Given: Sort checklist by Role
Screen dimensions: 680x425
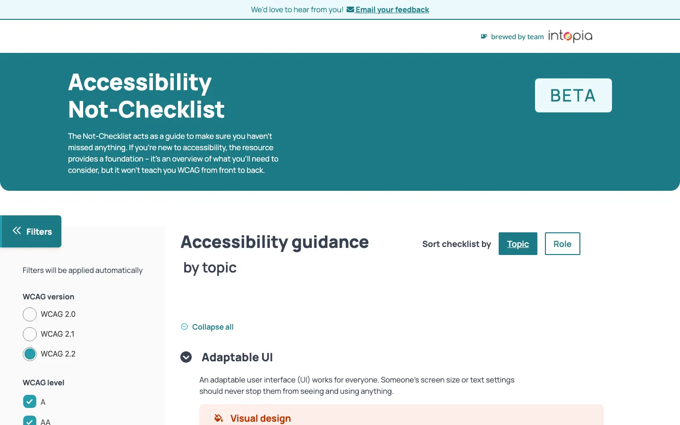Looking at the screenshot, I should point(562,244).
